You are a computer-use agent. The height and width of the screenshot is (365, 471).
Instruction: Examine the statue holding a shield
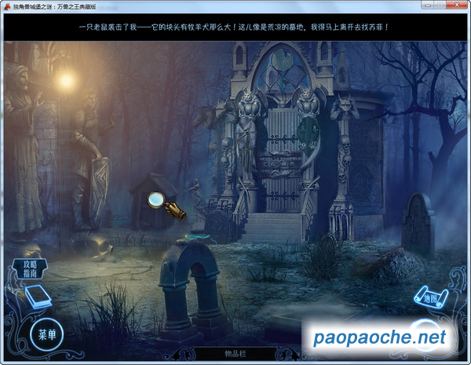click(x=90, y=158)
